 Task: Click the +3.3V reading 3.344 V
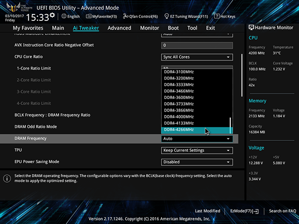tap(255, 179)
